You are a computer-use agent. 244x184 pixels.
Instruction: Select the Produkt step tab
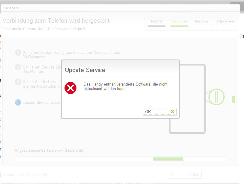point(156,24)
